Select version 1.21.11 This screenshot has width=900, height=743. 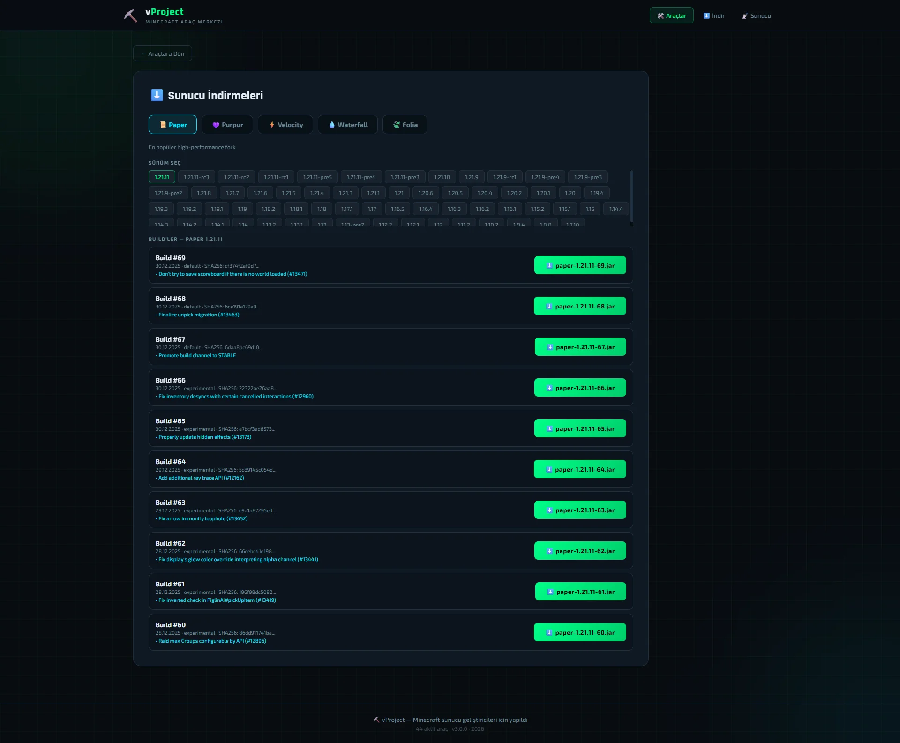click(x=162, y=177)
